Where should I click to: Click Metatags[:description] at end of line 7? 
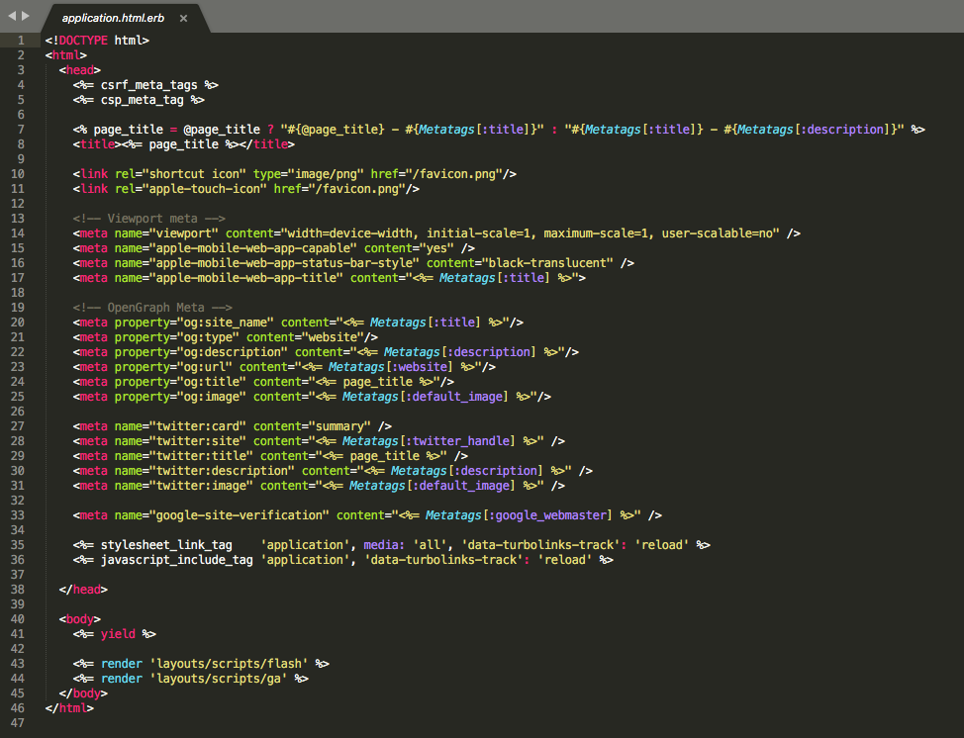pos(814,130)
